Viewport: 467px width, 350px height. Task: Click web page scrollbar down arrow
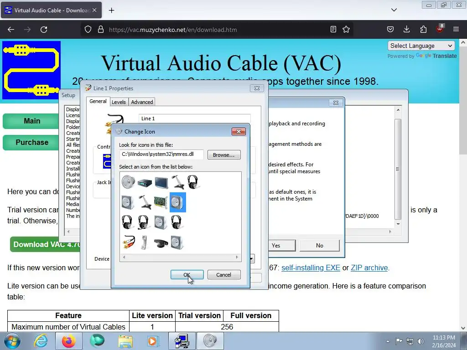463,328
